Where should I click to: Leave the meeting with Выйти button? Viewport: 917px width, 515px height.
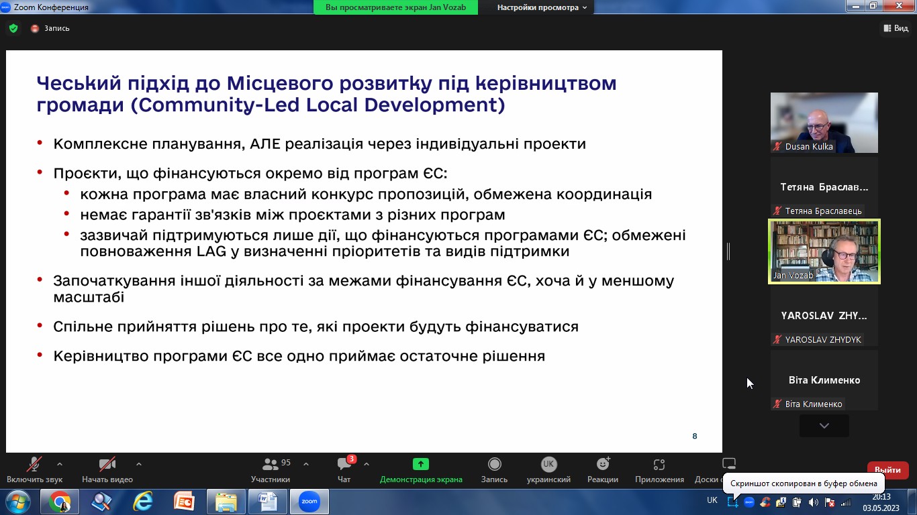(888, 470)
